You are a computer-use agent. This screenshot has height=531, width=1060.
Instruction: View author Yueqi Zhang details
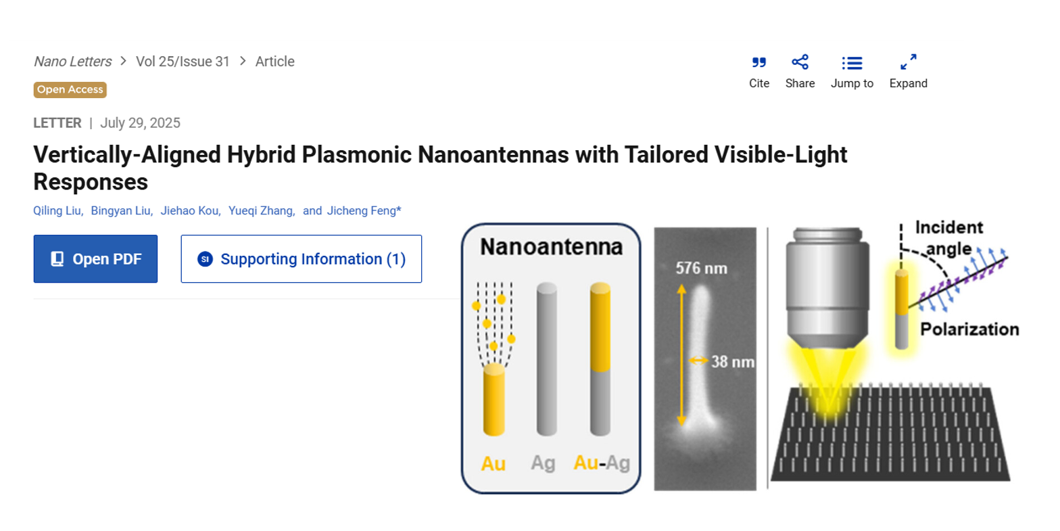click(261, 211)
